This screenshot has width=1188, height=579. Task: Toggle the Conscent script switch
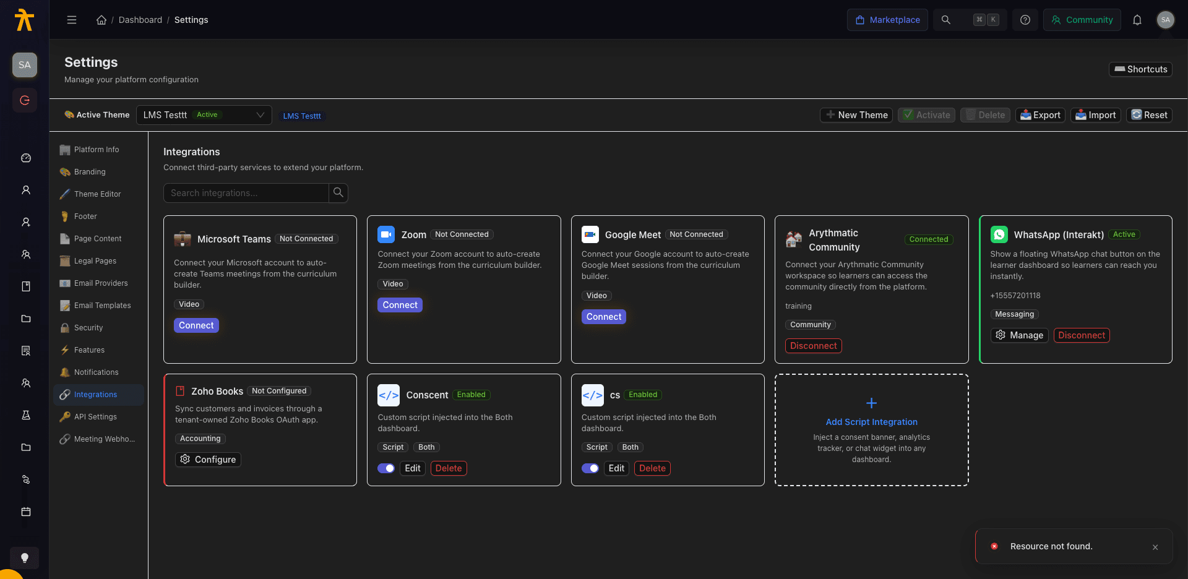click(386, 468)
